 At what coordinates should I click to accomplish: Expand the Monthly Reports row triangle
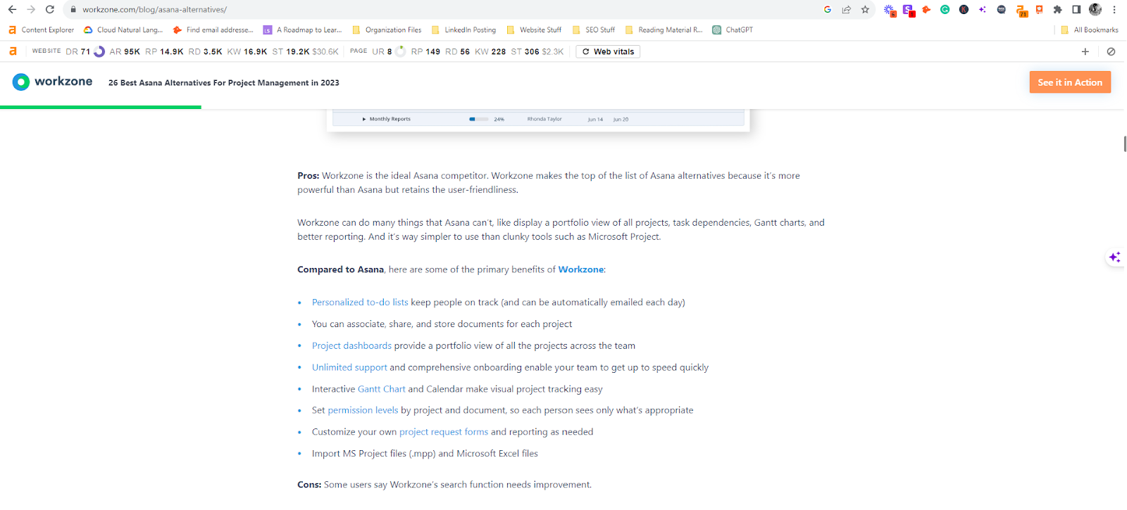[364, 120]
